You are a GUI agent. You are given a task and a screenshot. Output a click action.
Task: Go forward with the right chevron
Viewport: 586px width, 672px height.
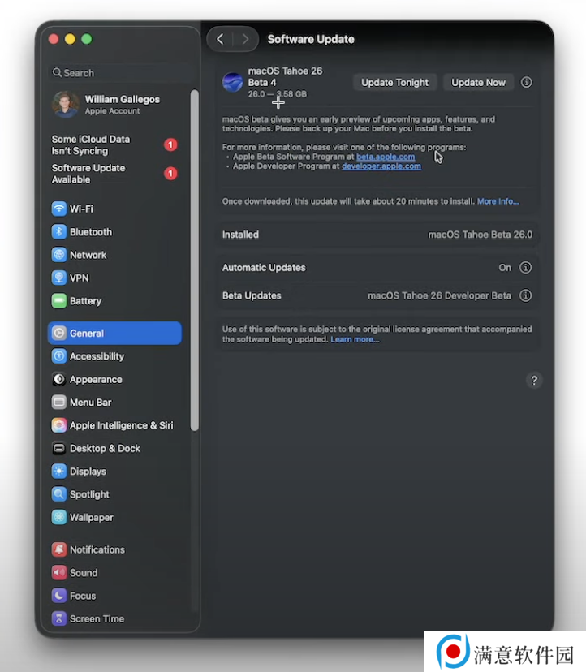(245, 40)
